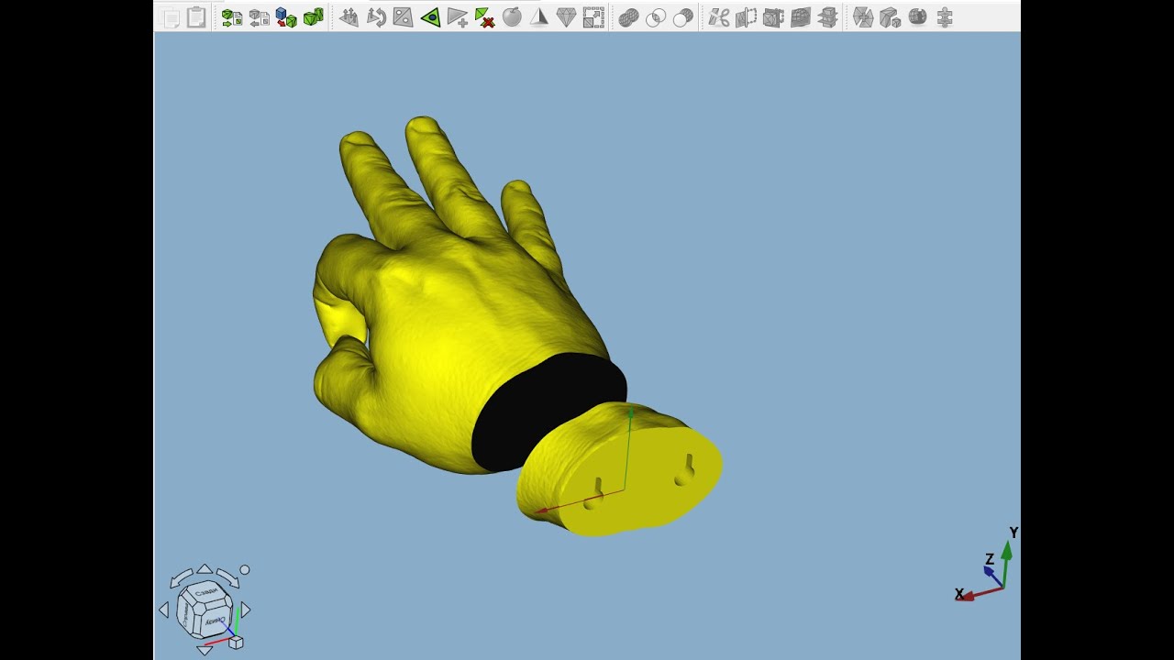The height and width of the screenshot is (660, 1174).
Task: Trim the mesh by a plane
Action: [x=773, y=17]
